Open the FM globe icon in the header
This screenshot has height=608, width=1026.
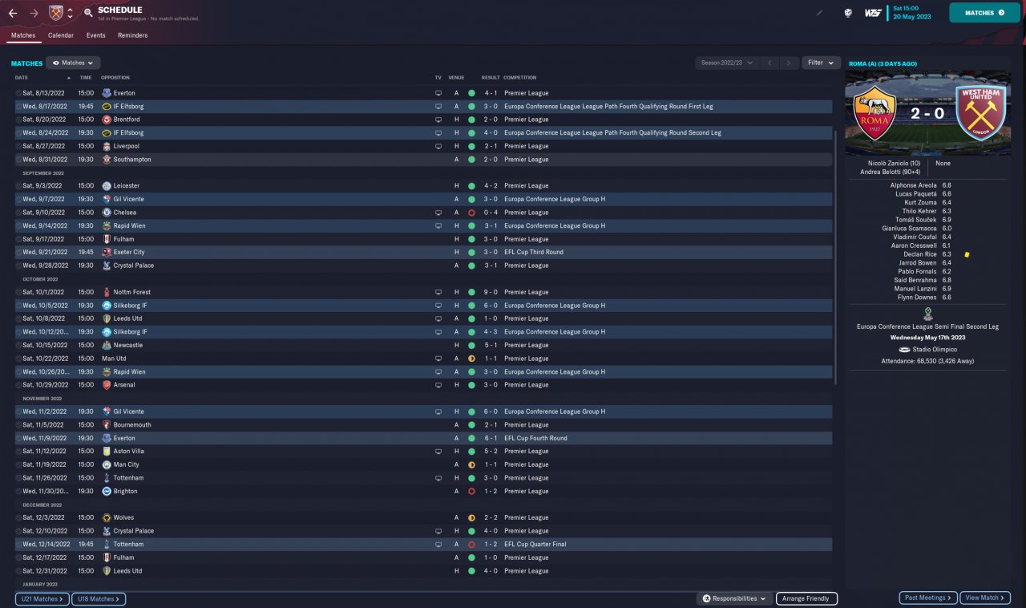point(848,13)
